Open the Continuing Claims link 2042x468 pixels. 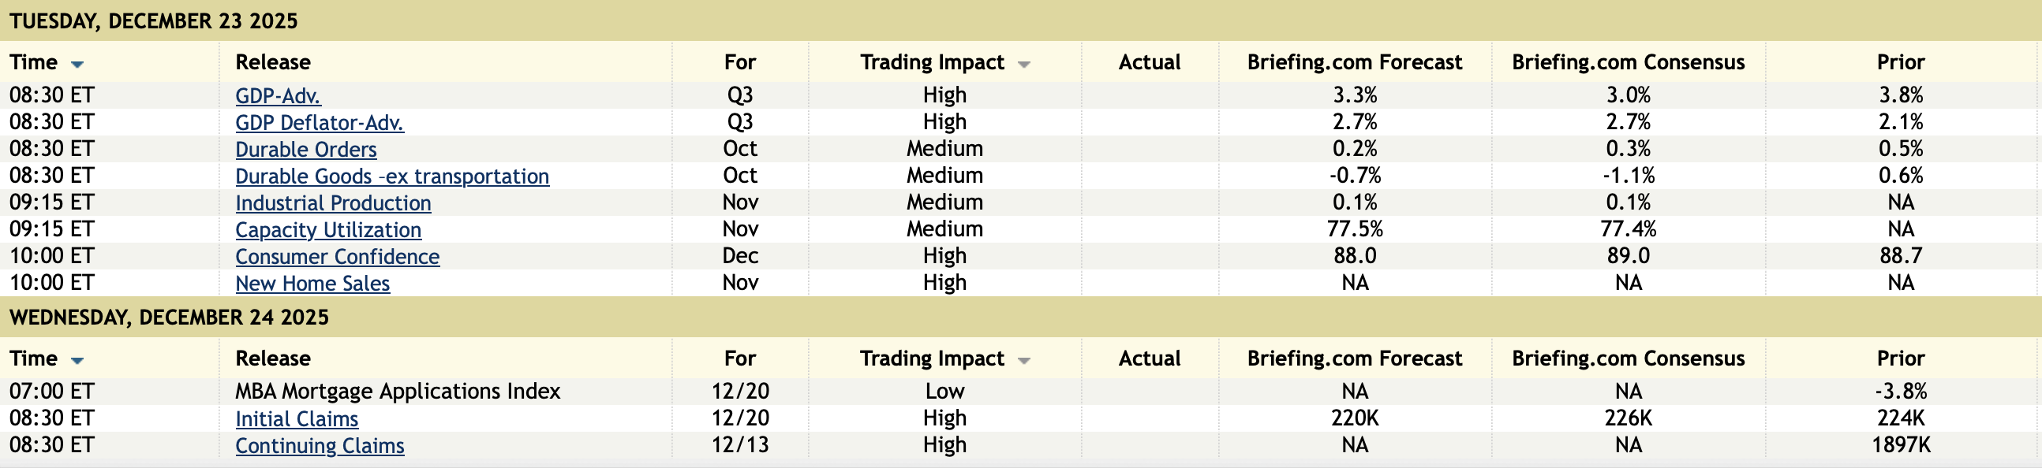click(x=320, y=446)
